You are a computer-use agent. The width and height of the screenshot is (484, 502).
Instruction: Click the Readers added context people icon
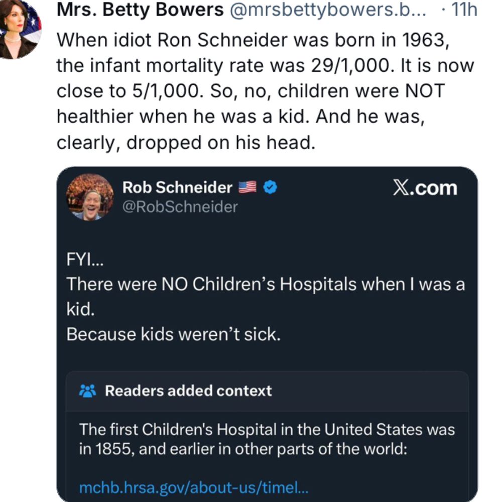pos(88,391)
